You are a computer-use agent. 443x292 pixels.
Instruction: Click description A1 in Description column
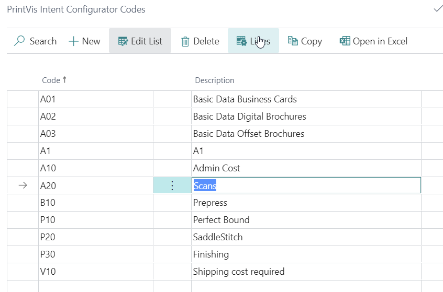coord(198,151)
